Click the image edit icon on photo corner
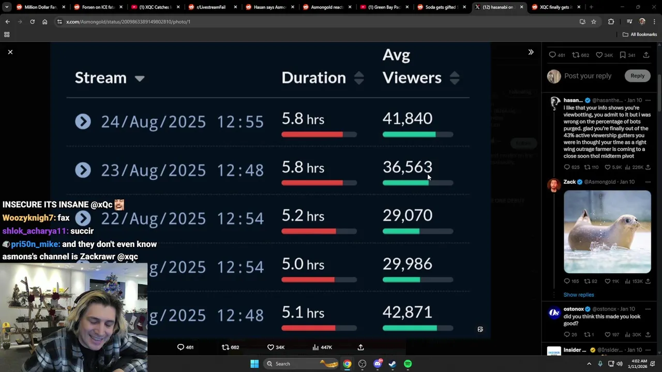662x372 pixels. (480, 329)
